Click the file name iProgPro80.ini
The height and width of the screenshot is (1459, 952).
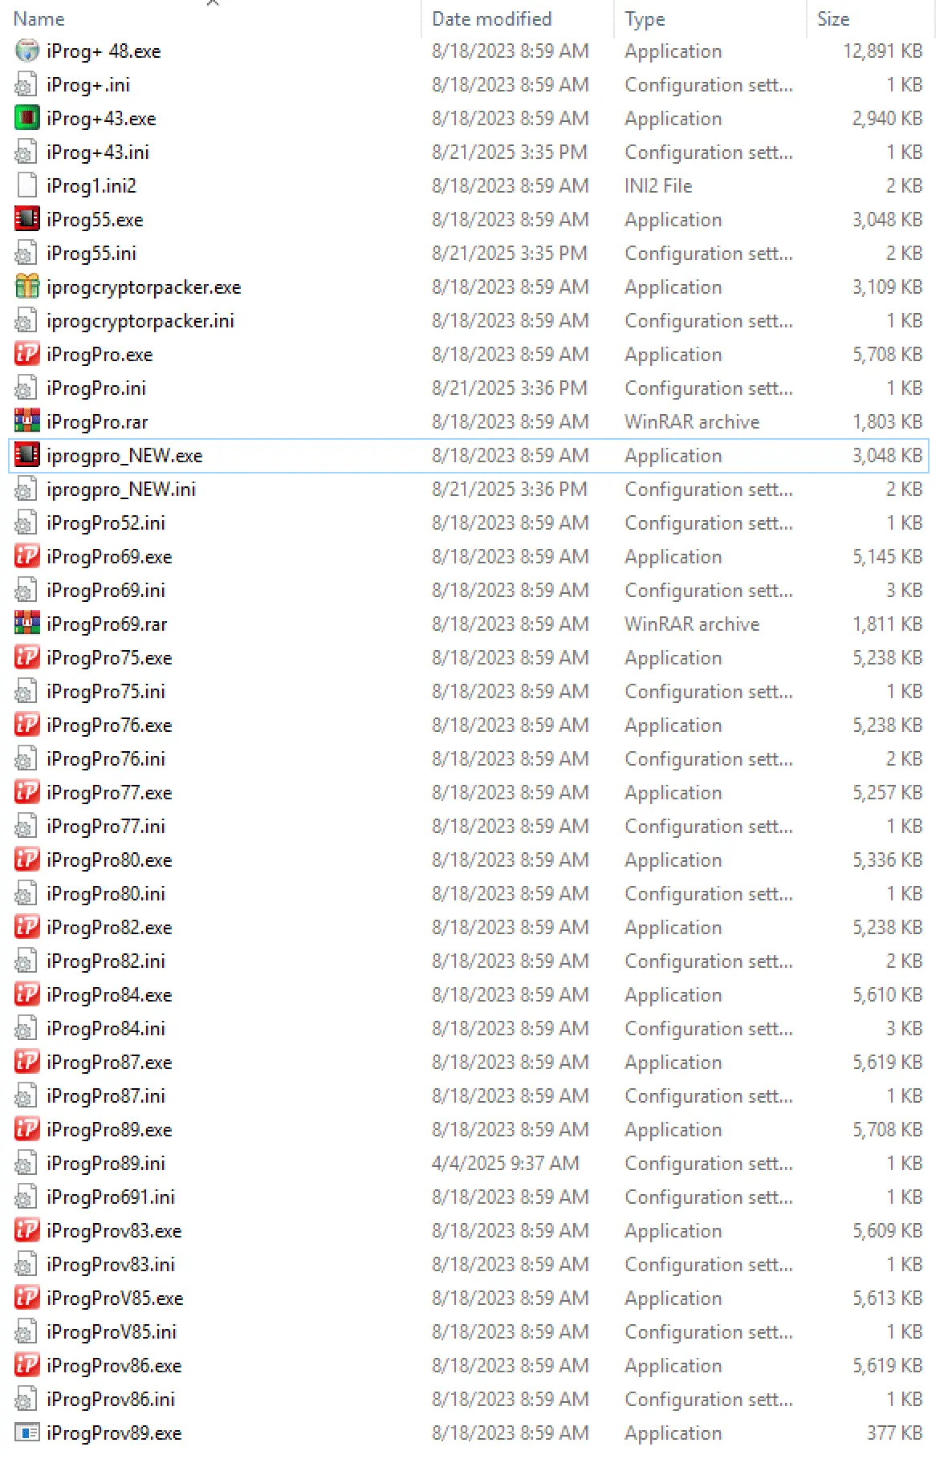pos(106,894)
